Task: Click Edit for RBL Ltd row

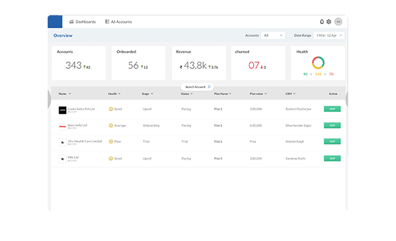Action: pyautogui.click(x=332, y=159)
